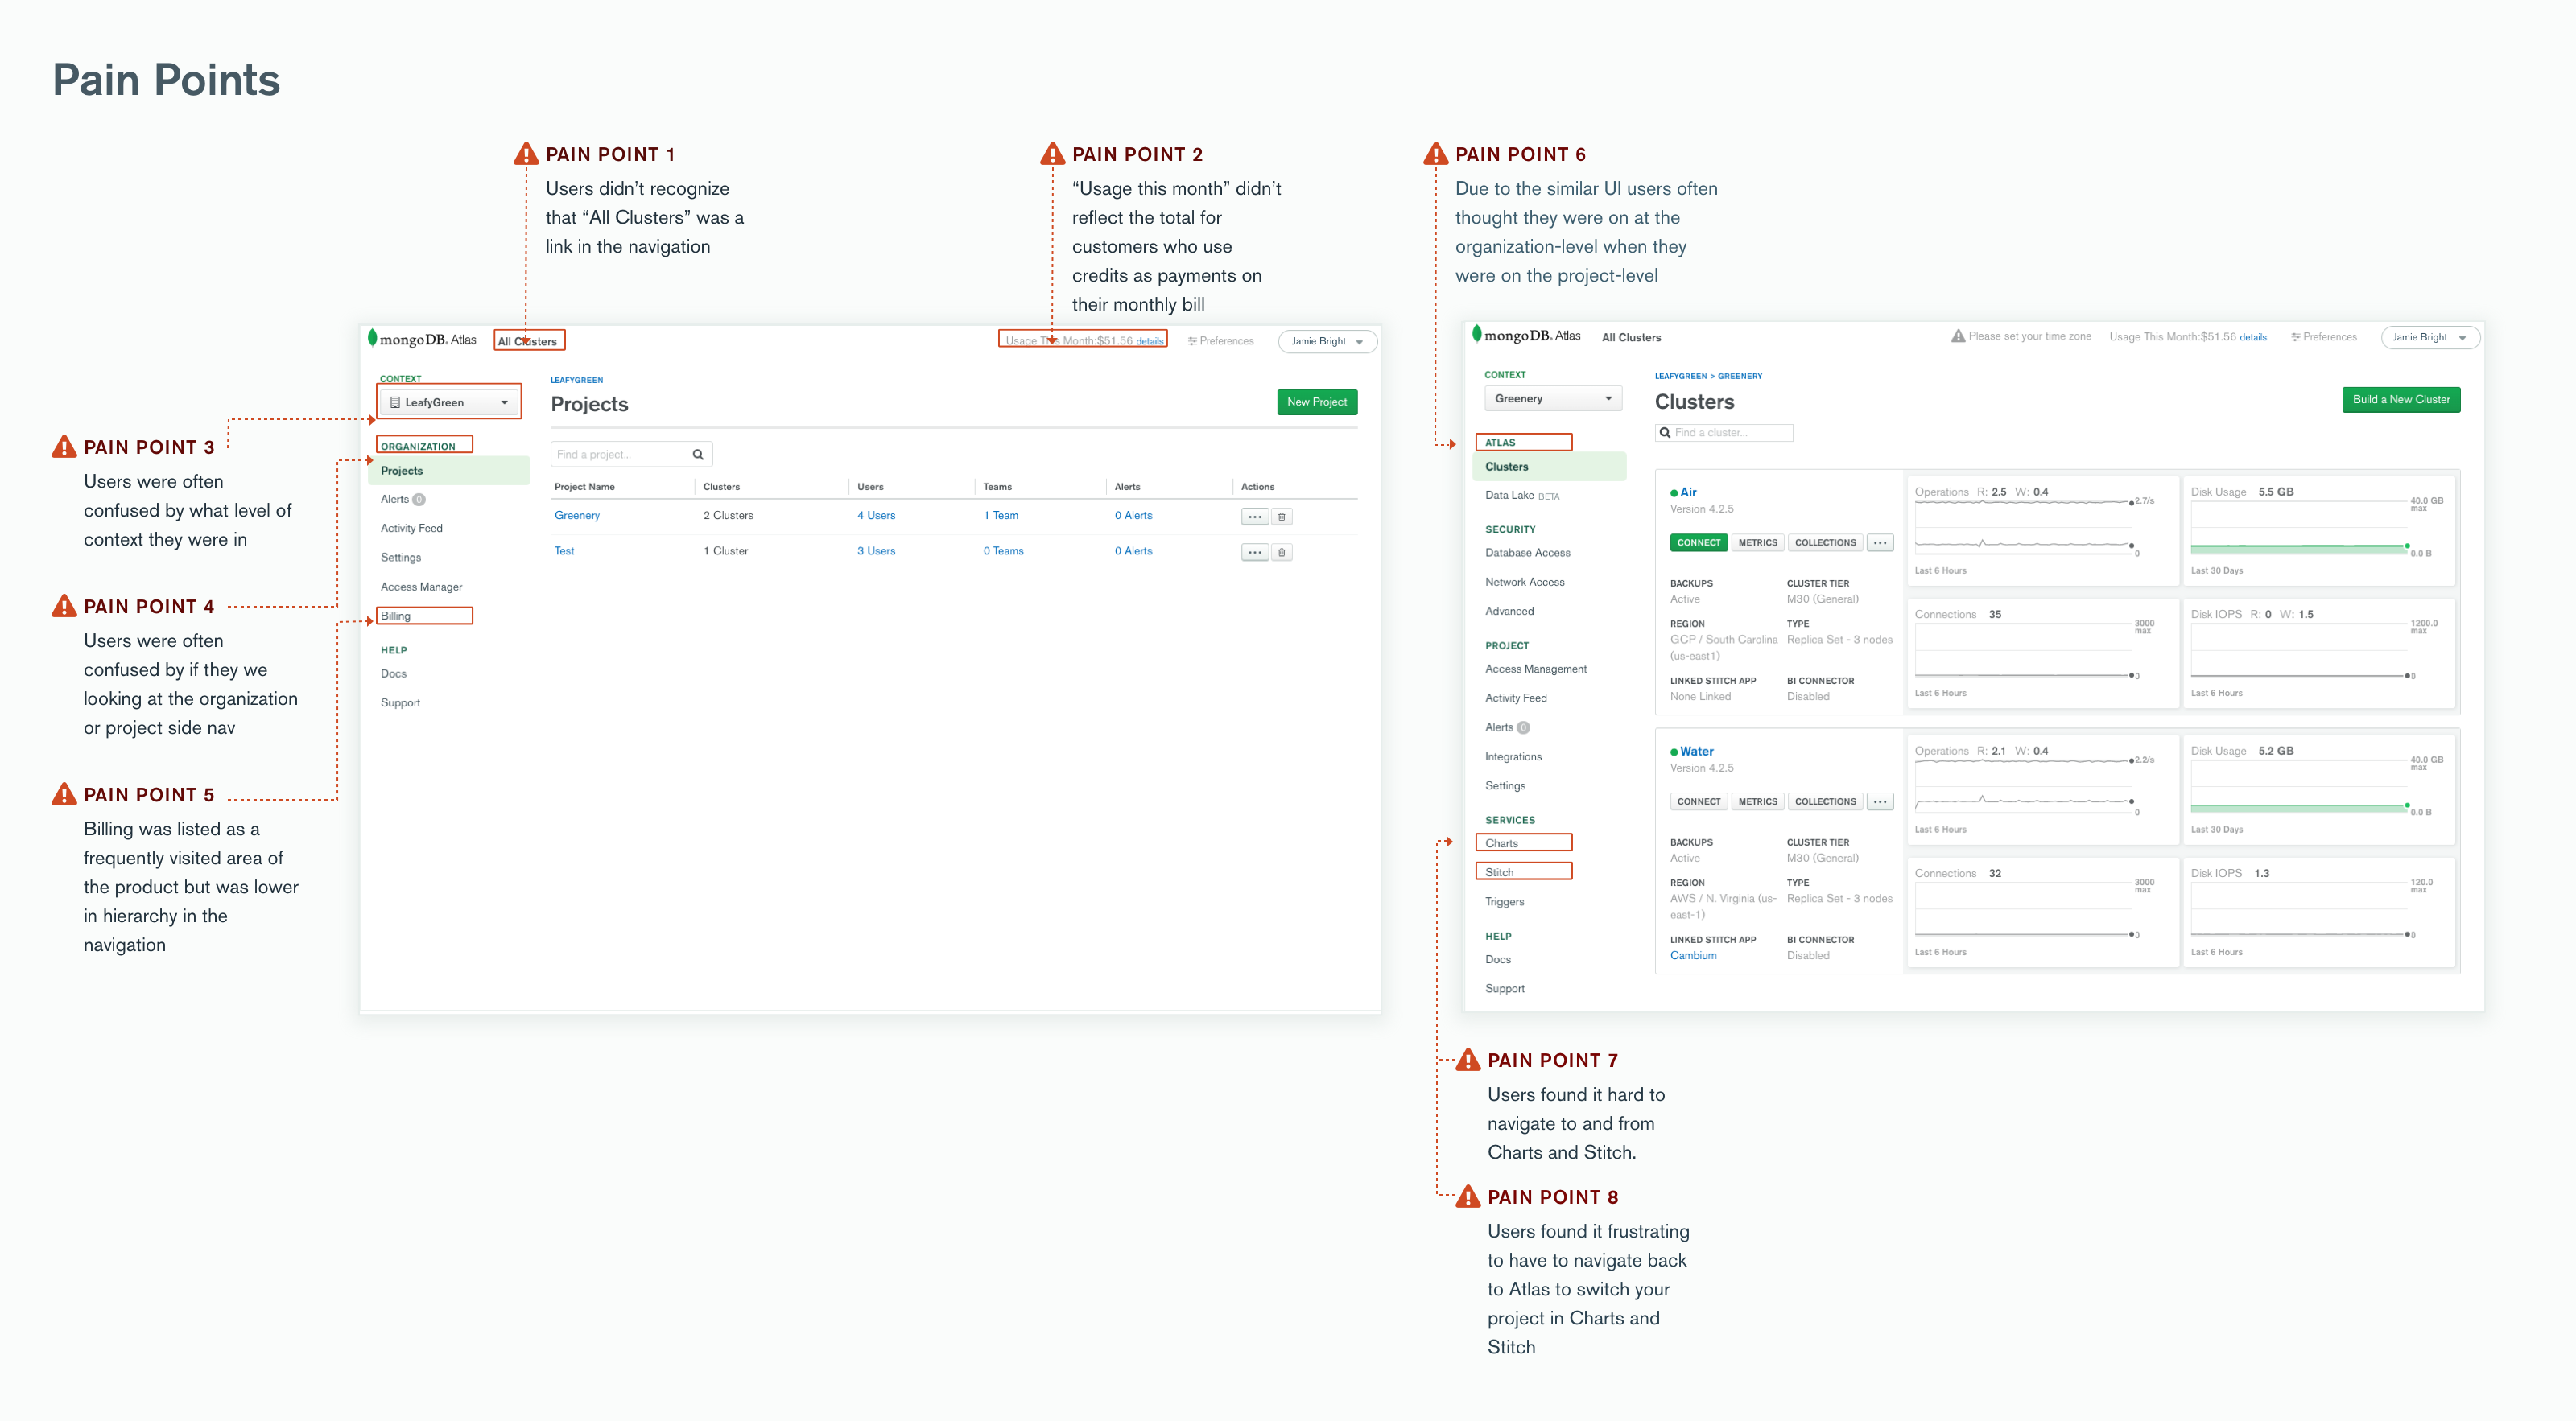Select Clusters in the Atlas sidebar

pyautogui.click(x=1505, y=467)
